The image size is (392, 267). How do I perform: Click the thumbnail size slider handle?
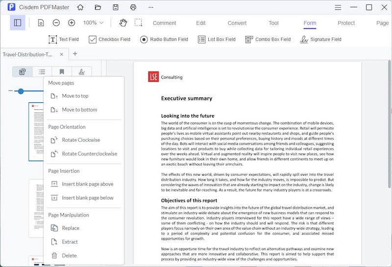coord(21,91)
